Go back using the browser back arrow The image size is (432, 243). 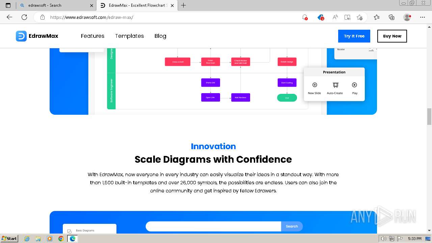(x=9, y=17)
